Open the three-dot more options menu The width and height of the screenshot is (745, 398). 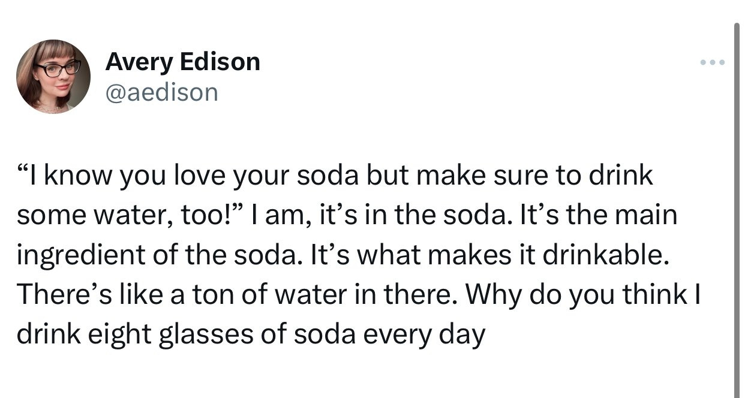713,62
